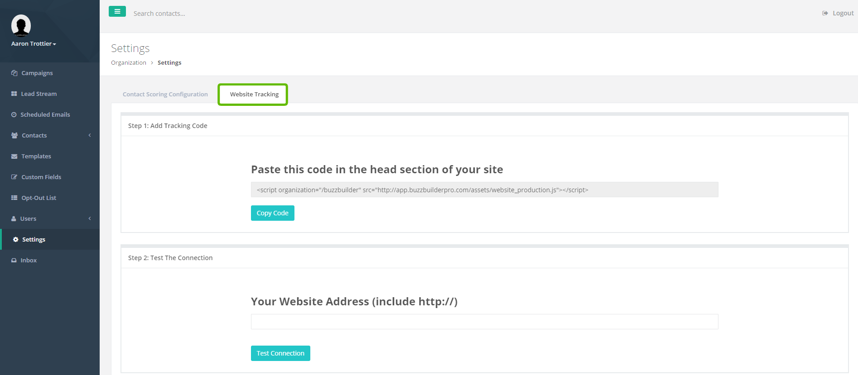Click the Scheduled Emails clock icon

pos(14,114)
